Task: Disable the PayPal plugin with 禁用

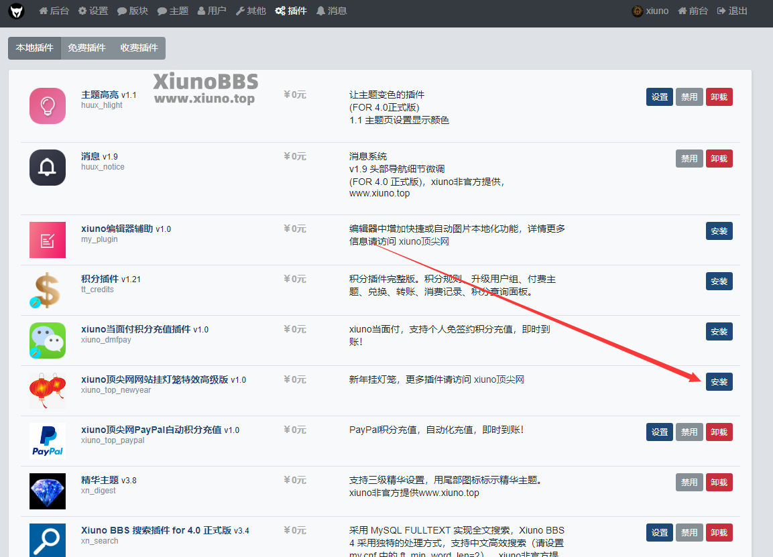Action: point(689,432)
